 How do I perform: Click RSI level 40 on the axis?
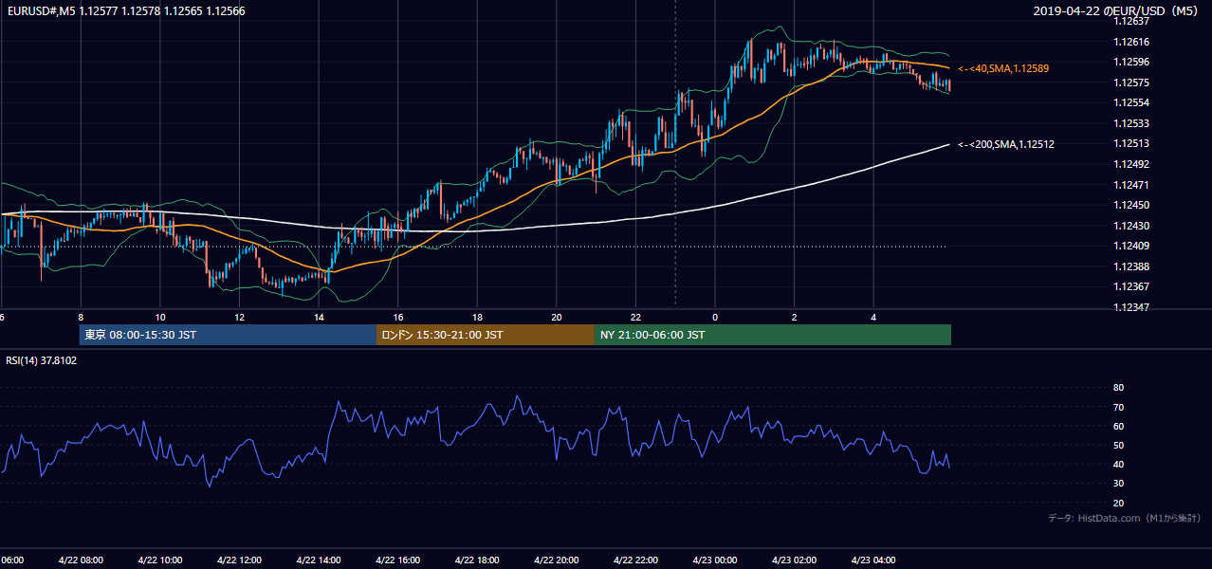pyautogui.click(x=1118, y=464)
